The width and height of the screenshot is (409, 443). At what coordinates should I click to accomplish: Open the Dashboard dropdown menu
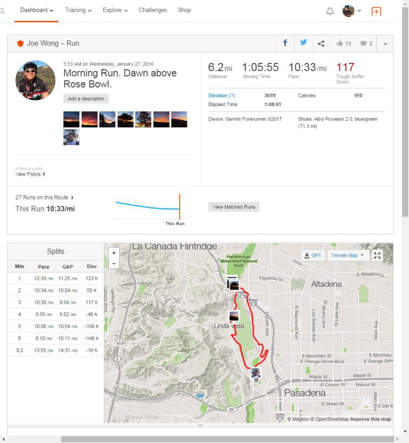click(x=37, y=10)
